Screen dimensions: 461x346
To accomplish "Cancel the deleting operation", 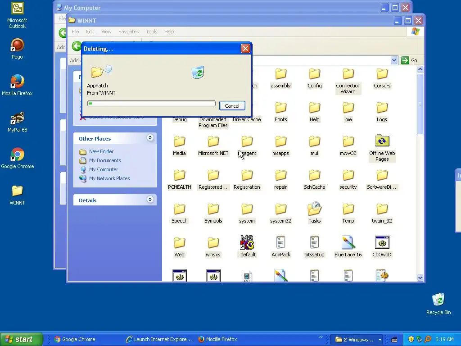I will [232, 106].
